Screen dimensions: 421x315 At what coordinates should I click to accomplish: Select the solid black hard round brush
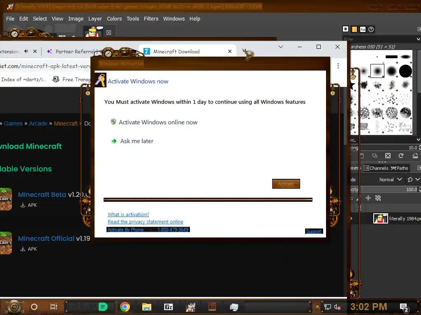point(405,71)
